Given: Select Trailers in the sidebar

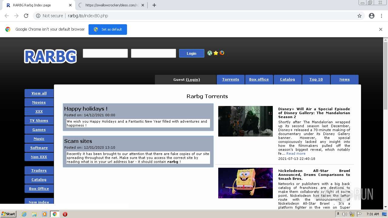Looking at the screenshot, I should point(39,170).
